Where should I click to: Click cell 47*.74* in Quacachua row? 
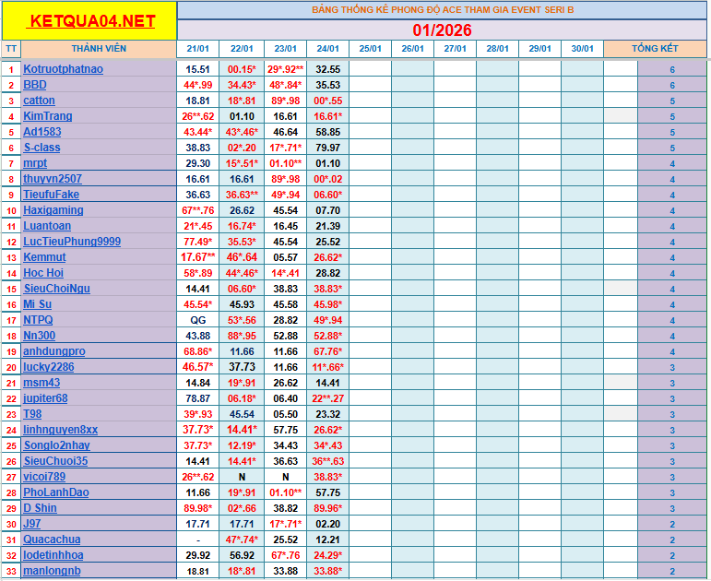tap(242, 539)
